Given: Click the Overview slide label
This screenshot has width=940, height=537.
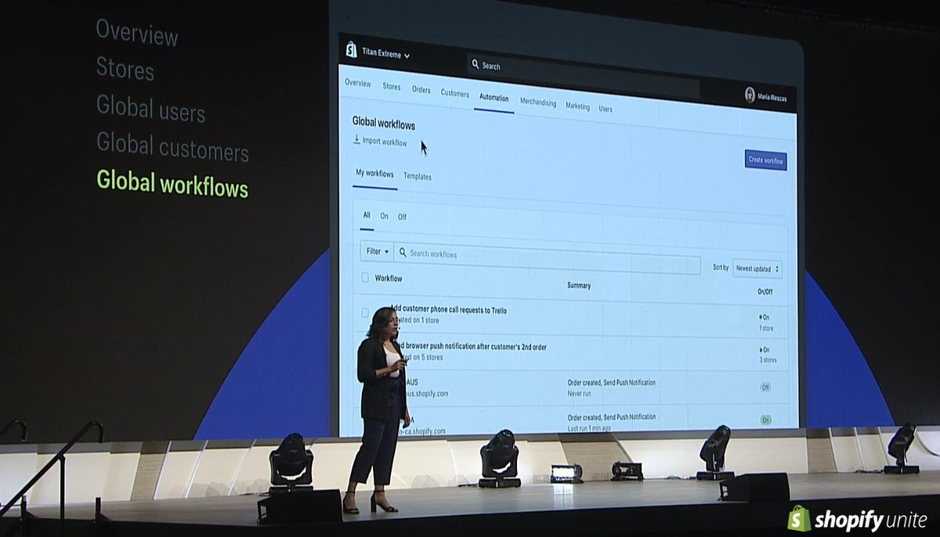Looking at the screenshot, I should (137, 34).
